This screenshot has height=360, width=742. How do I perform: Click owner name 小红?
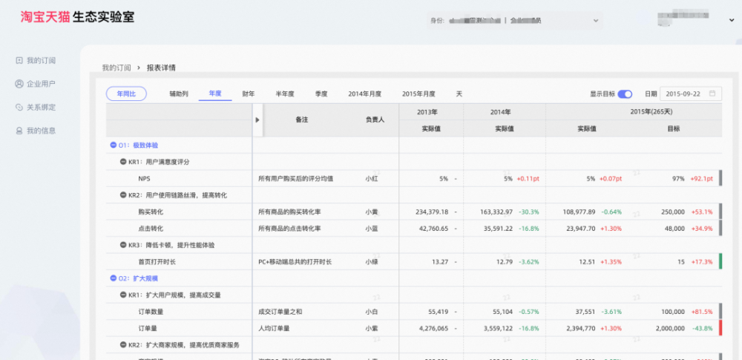(372, 179)
